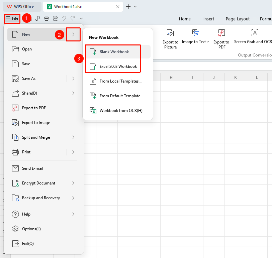This screenshot has height=258, width=272.
Task: Open the Page Layout ribbon tab
Action: [x=238, y=19]
